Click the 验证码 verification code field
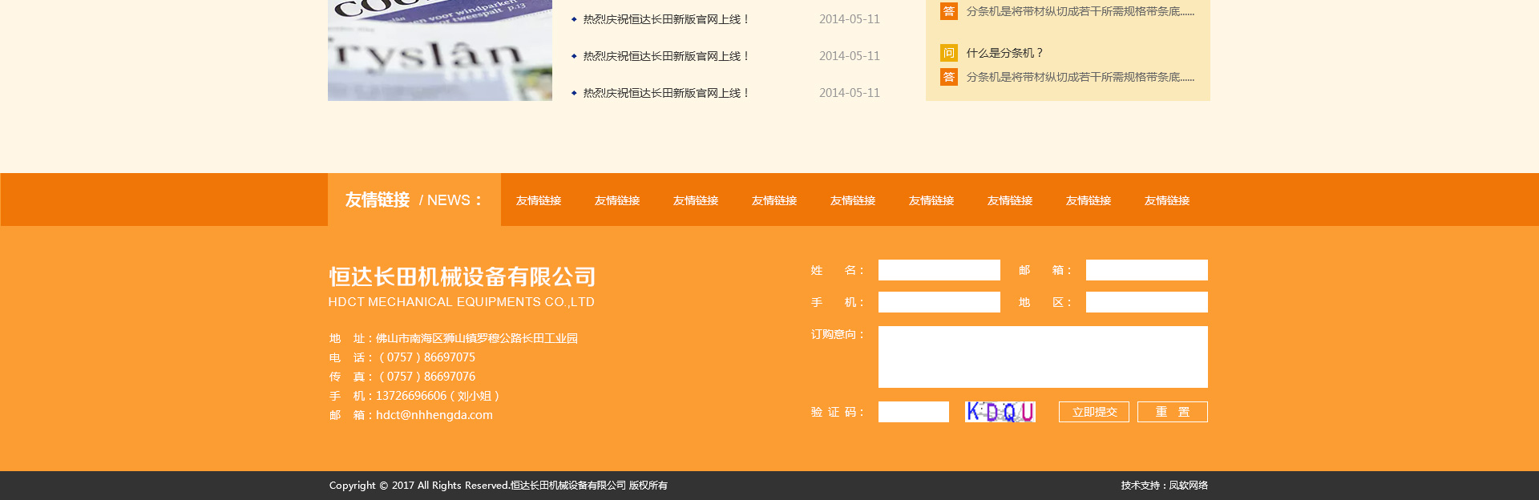 913,412
